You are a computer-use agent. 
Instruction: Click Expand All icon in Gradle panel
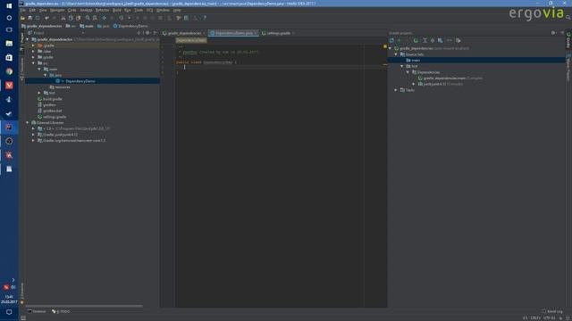(425, 40)
